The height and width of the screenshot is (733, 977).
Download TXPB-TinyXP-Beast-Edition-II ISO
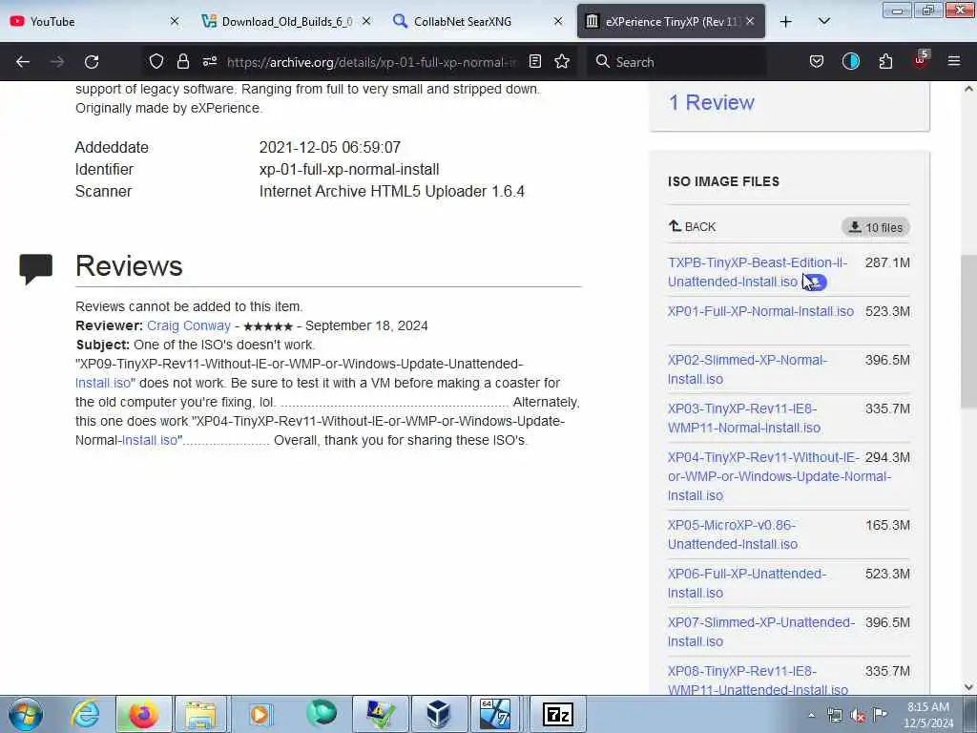(x=757, y=272)
